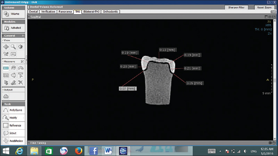The image size is (278, 156).
Task: Open the Bilateral-TMJ tab
Action: tap(90, 11)
